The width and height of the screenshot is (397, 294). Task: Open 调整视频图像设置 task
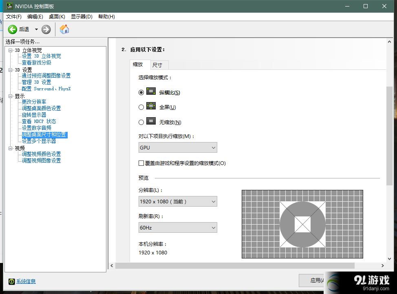(41, 160)
